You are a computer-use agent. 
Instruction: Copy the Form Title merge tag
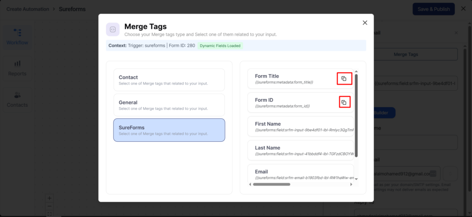point(344,79)
